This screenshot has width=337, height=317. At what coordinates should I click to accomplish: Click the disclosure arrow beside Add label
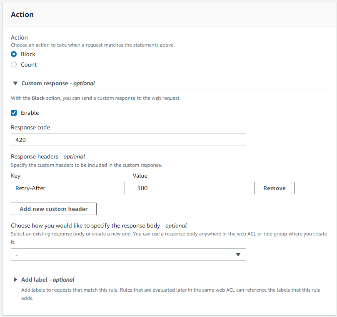click(15, 280)
